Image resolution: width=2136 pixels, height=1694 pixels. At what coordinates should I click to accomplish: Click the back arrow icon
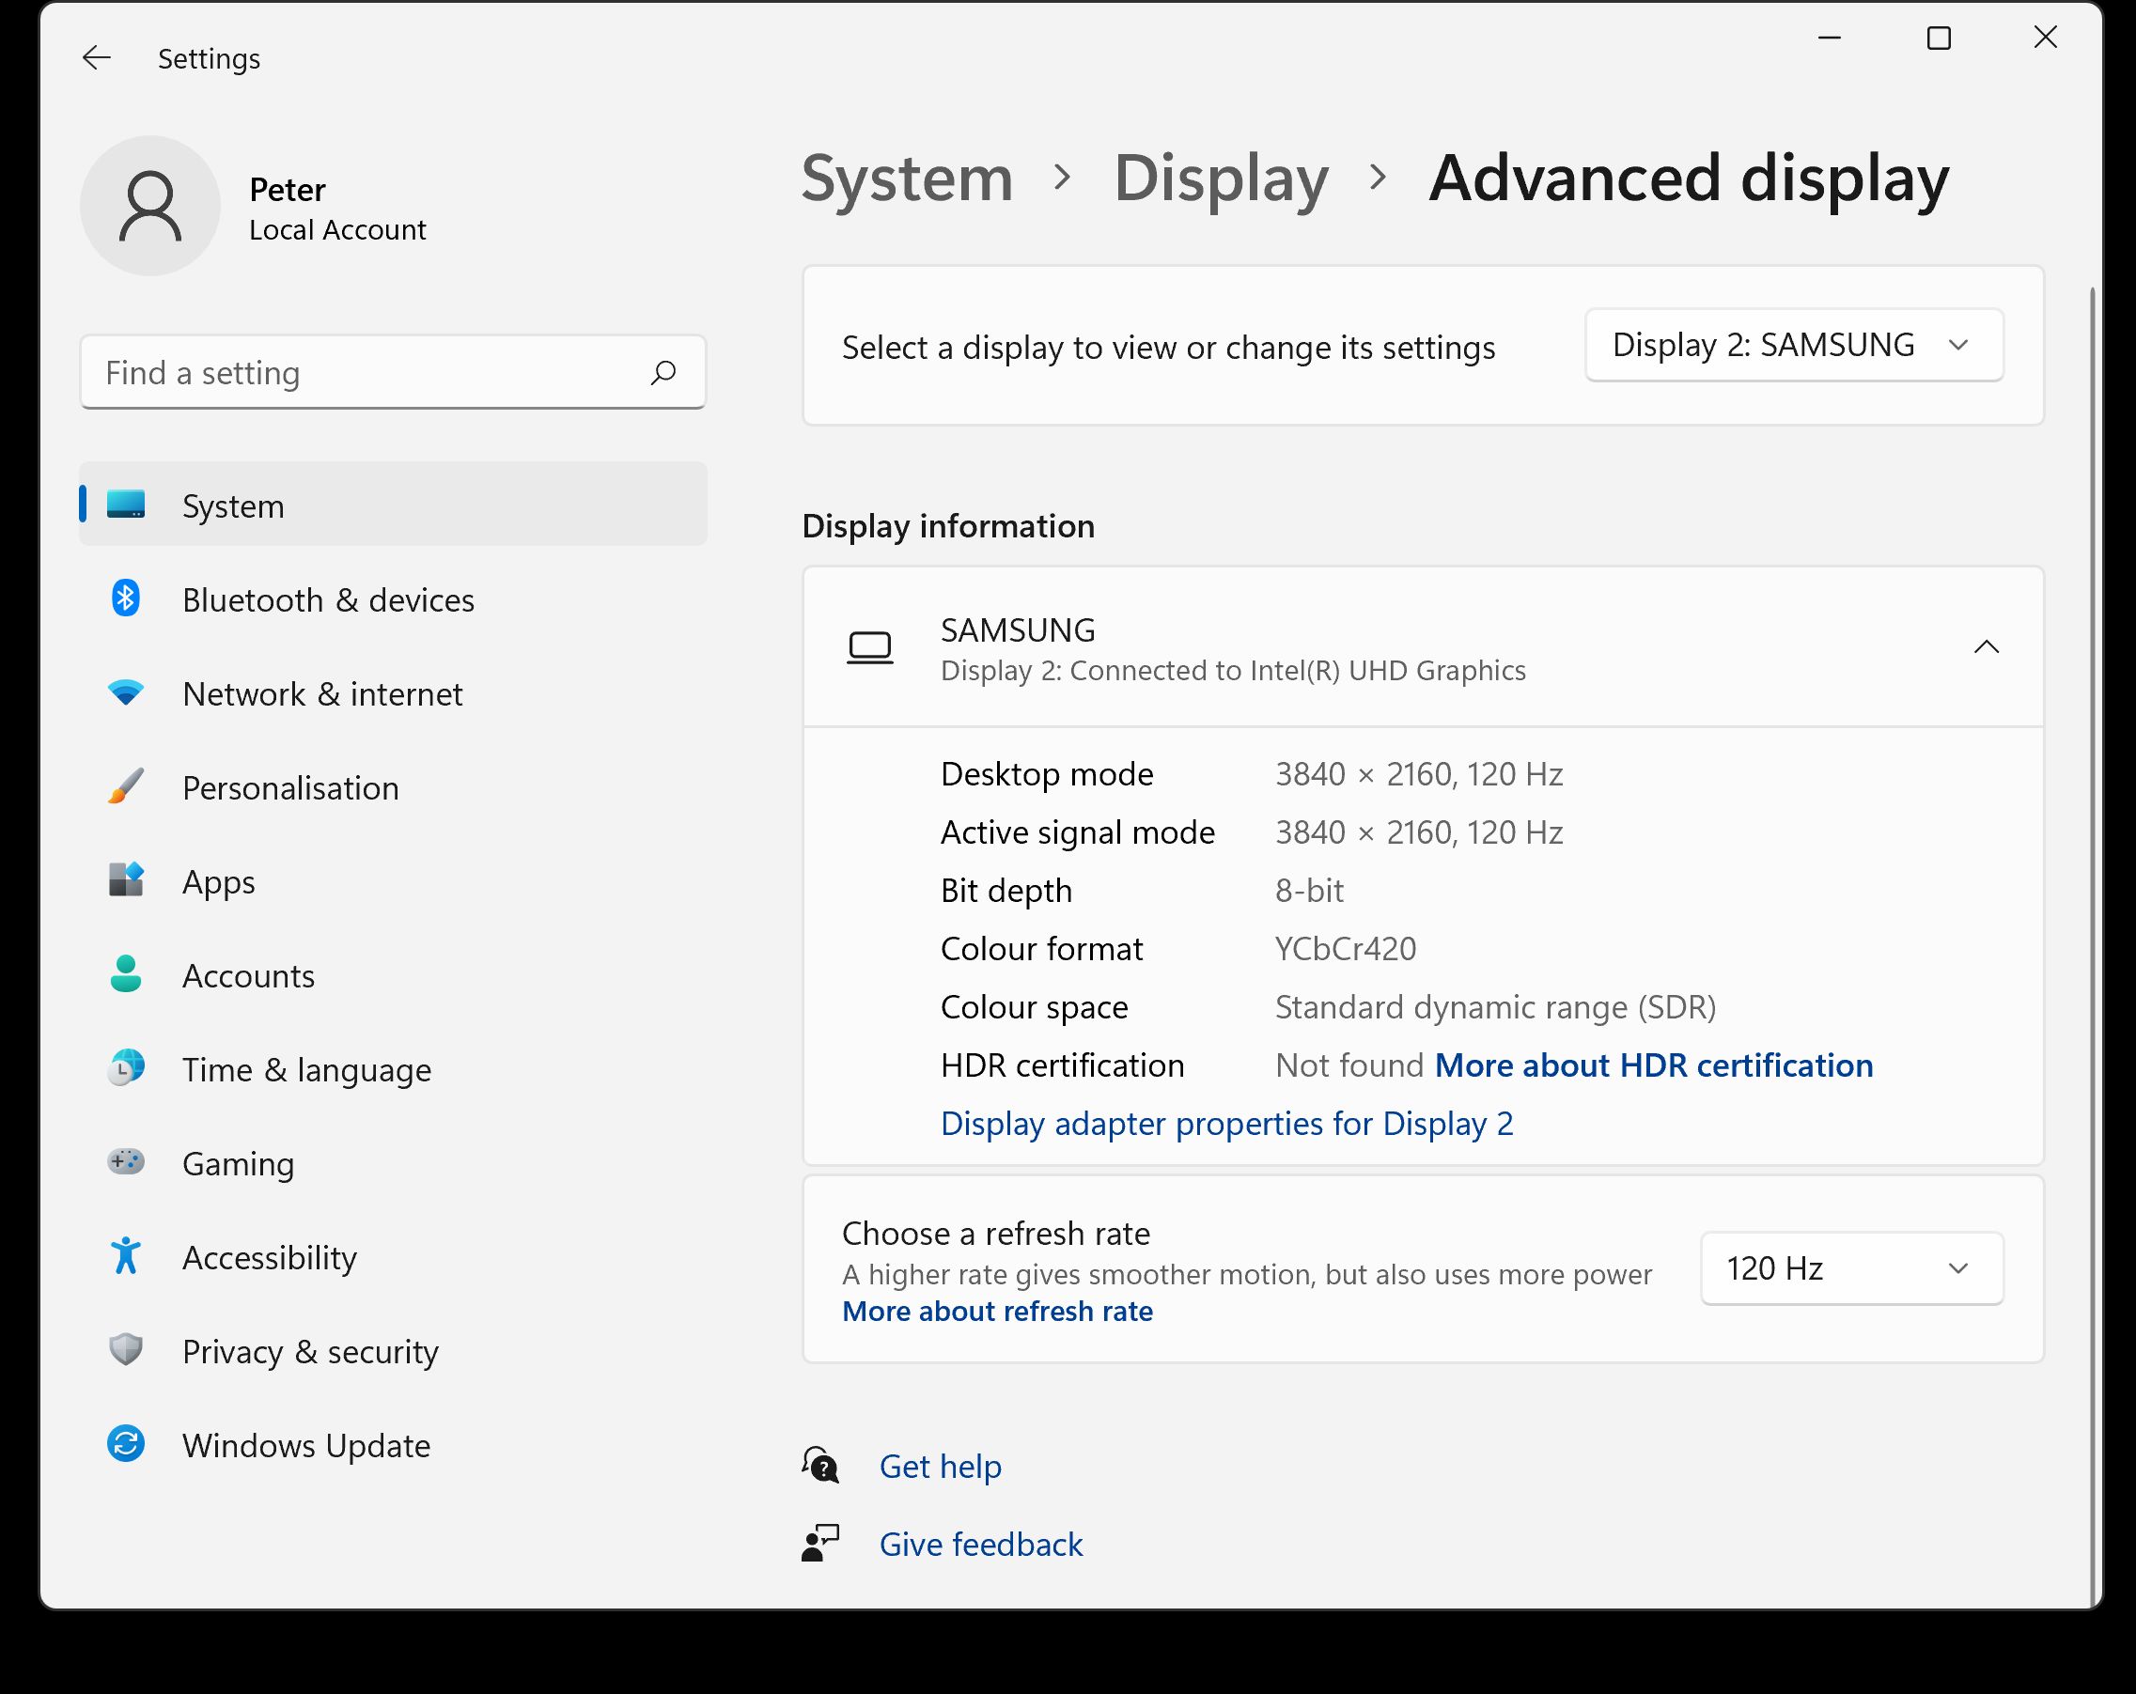(x=96, y=58)
